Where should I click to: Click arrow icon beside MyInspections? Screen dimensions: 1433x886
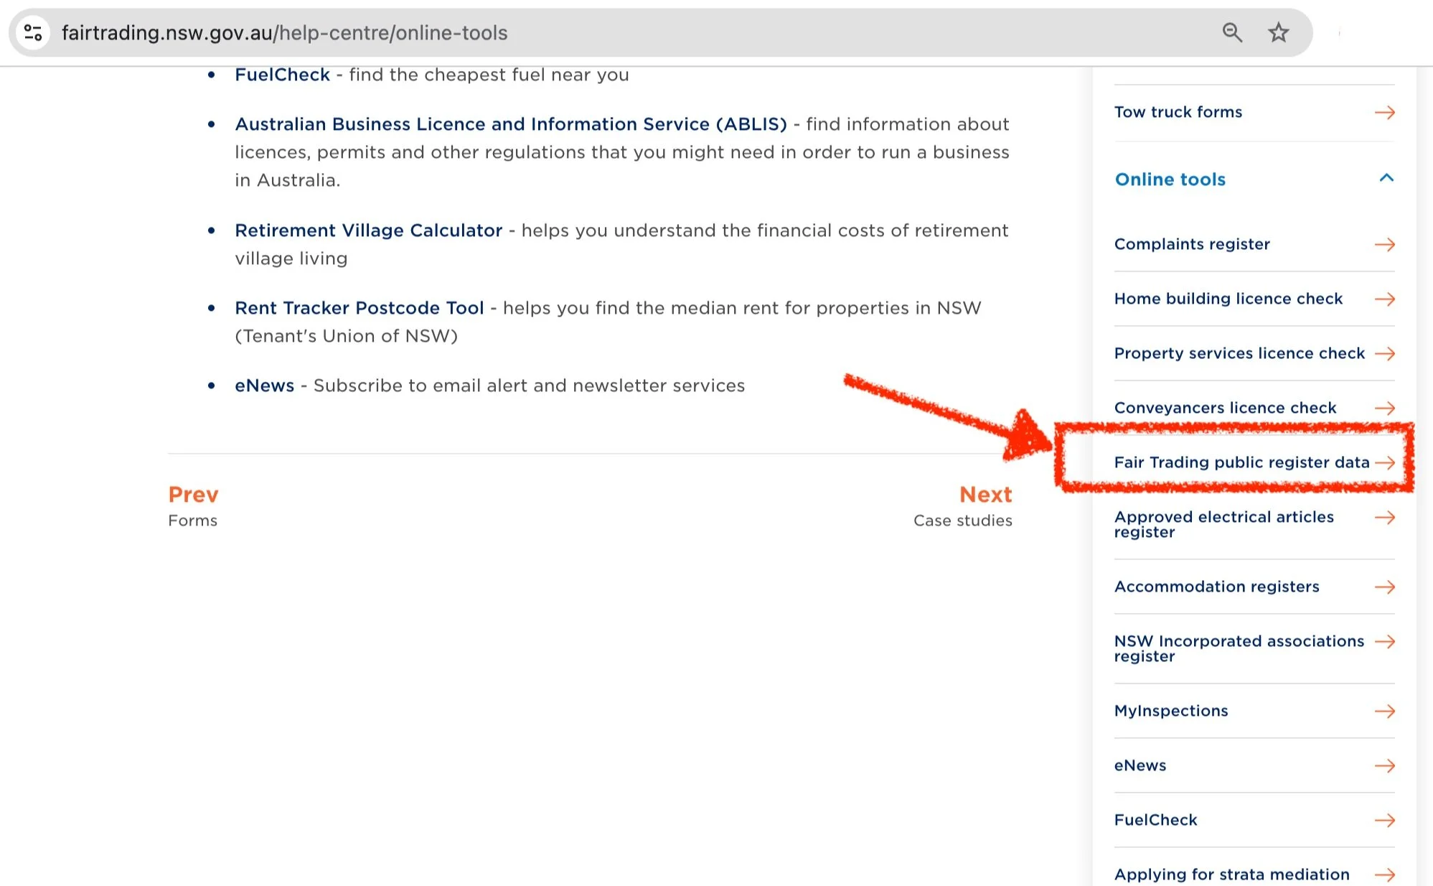[1384, 712]
